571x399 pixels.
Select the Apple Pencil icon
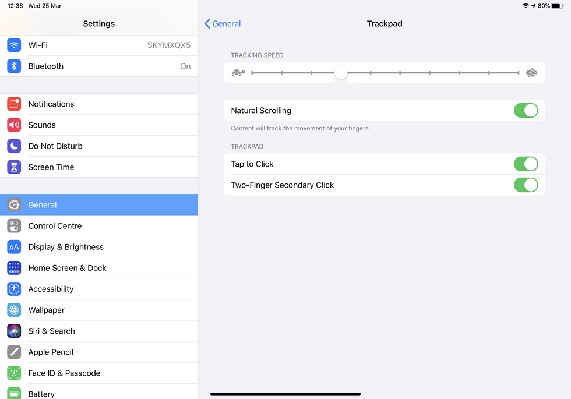[x=14, y=352]
